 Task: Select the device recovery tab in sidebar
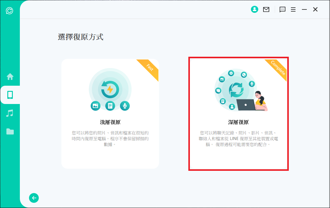coord(10,95)
